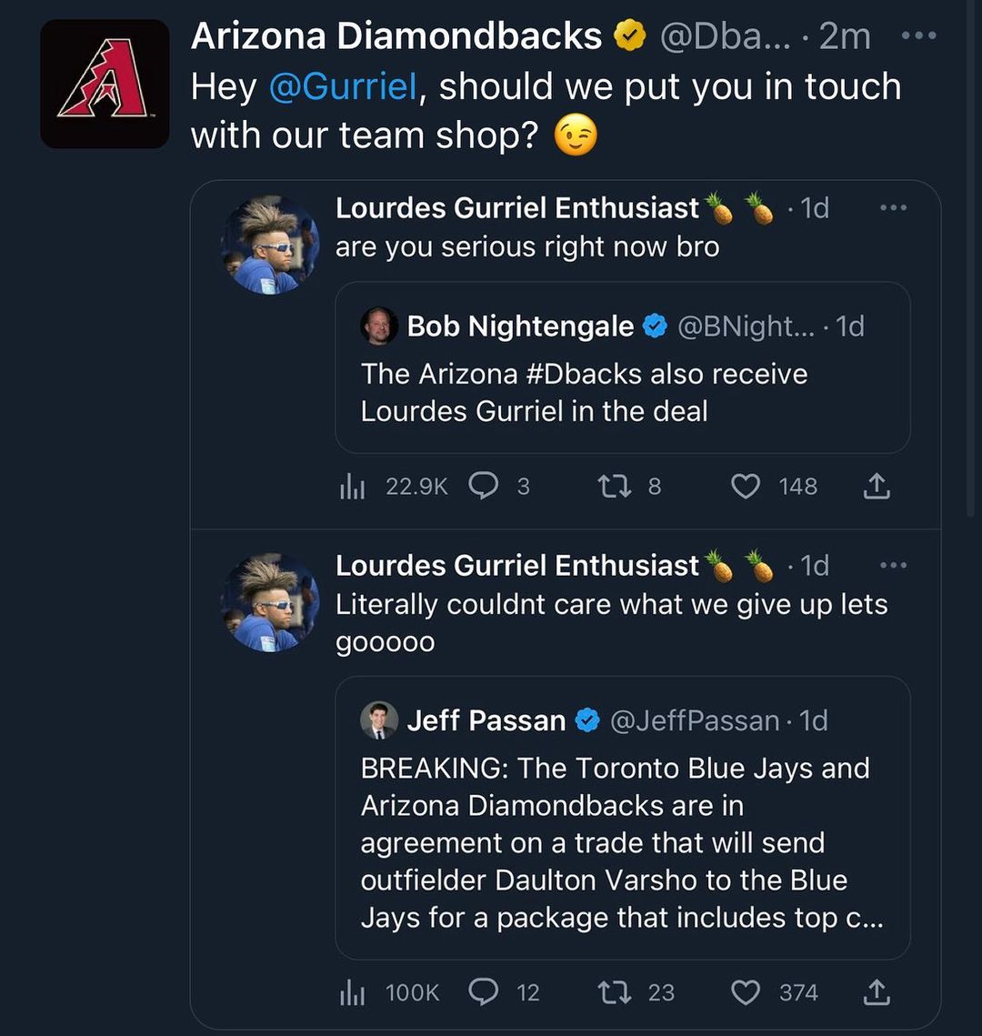Viewport: 982px width, 1036px height.
Task: Share the 'Literally couldnt care' tweet
Action: pyautogui.click(x=876, y=992)
